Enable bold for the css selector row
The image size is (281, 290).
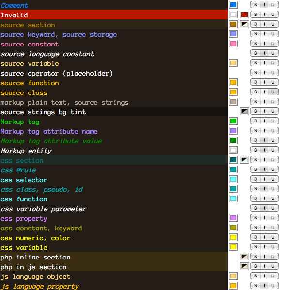(x=256, y=179)
